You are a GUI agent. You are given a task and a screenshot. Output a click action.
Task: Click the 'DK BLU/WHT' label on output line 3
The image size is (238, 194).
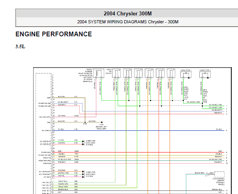(x=217, y=110)
